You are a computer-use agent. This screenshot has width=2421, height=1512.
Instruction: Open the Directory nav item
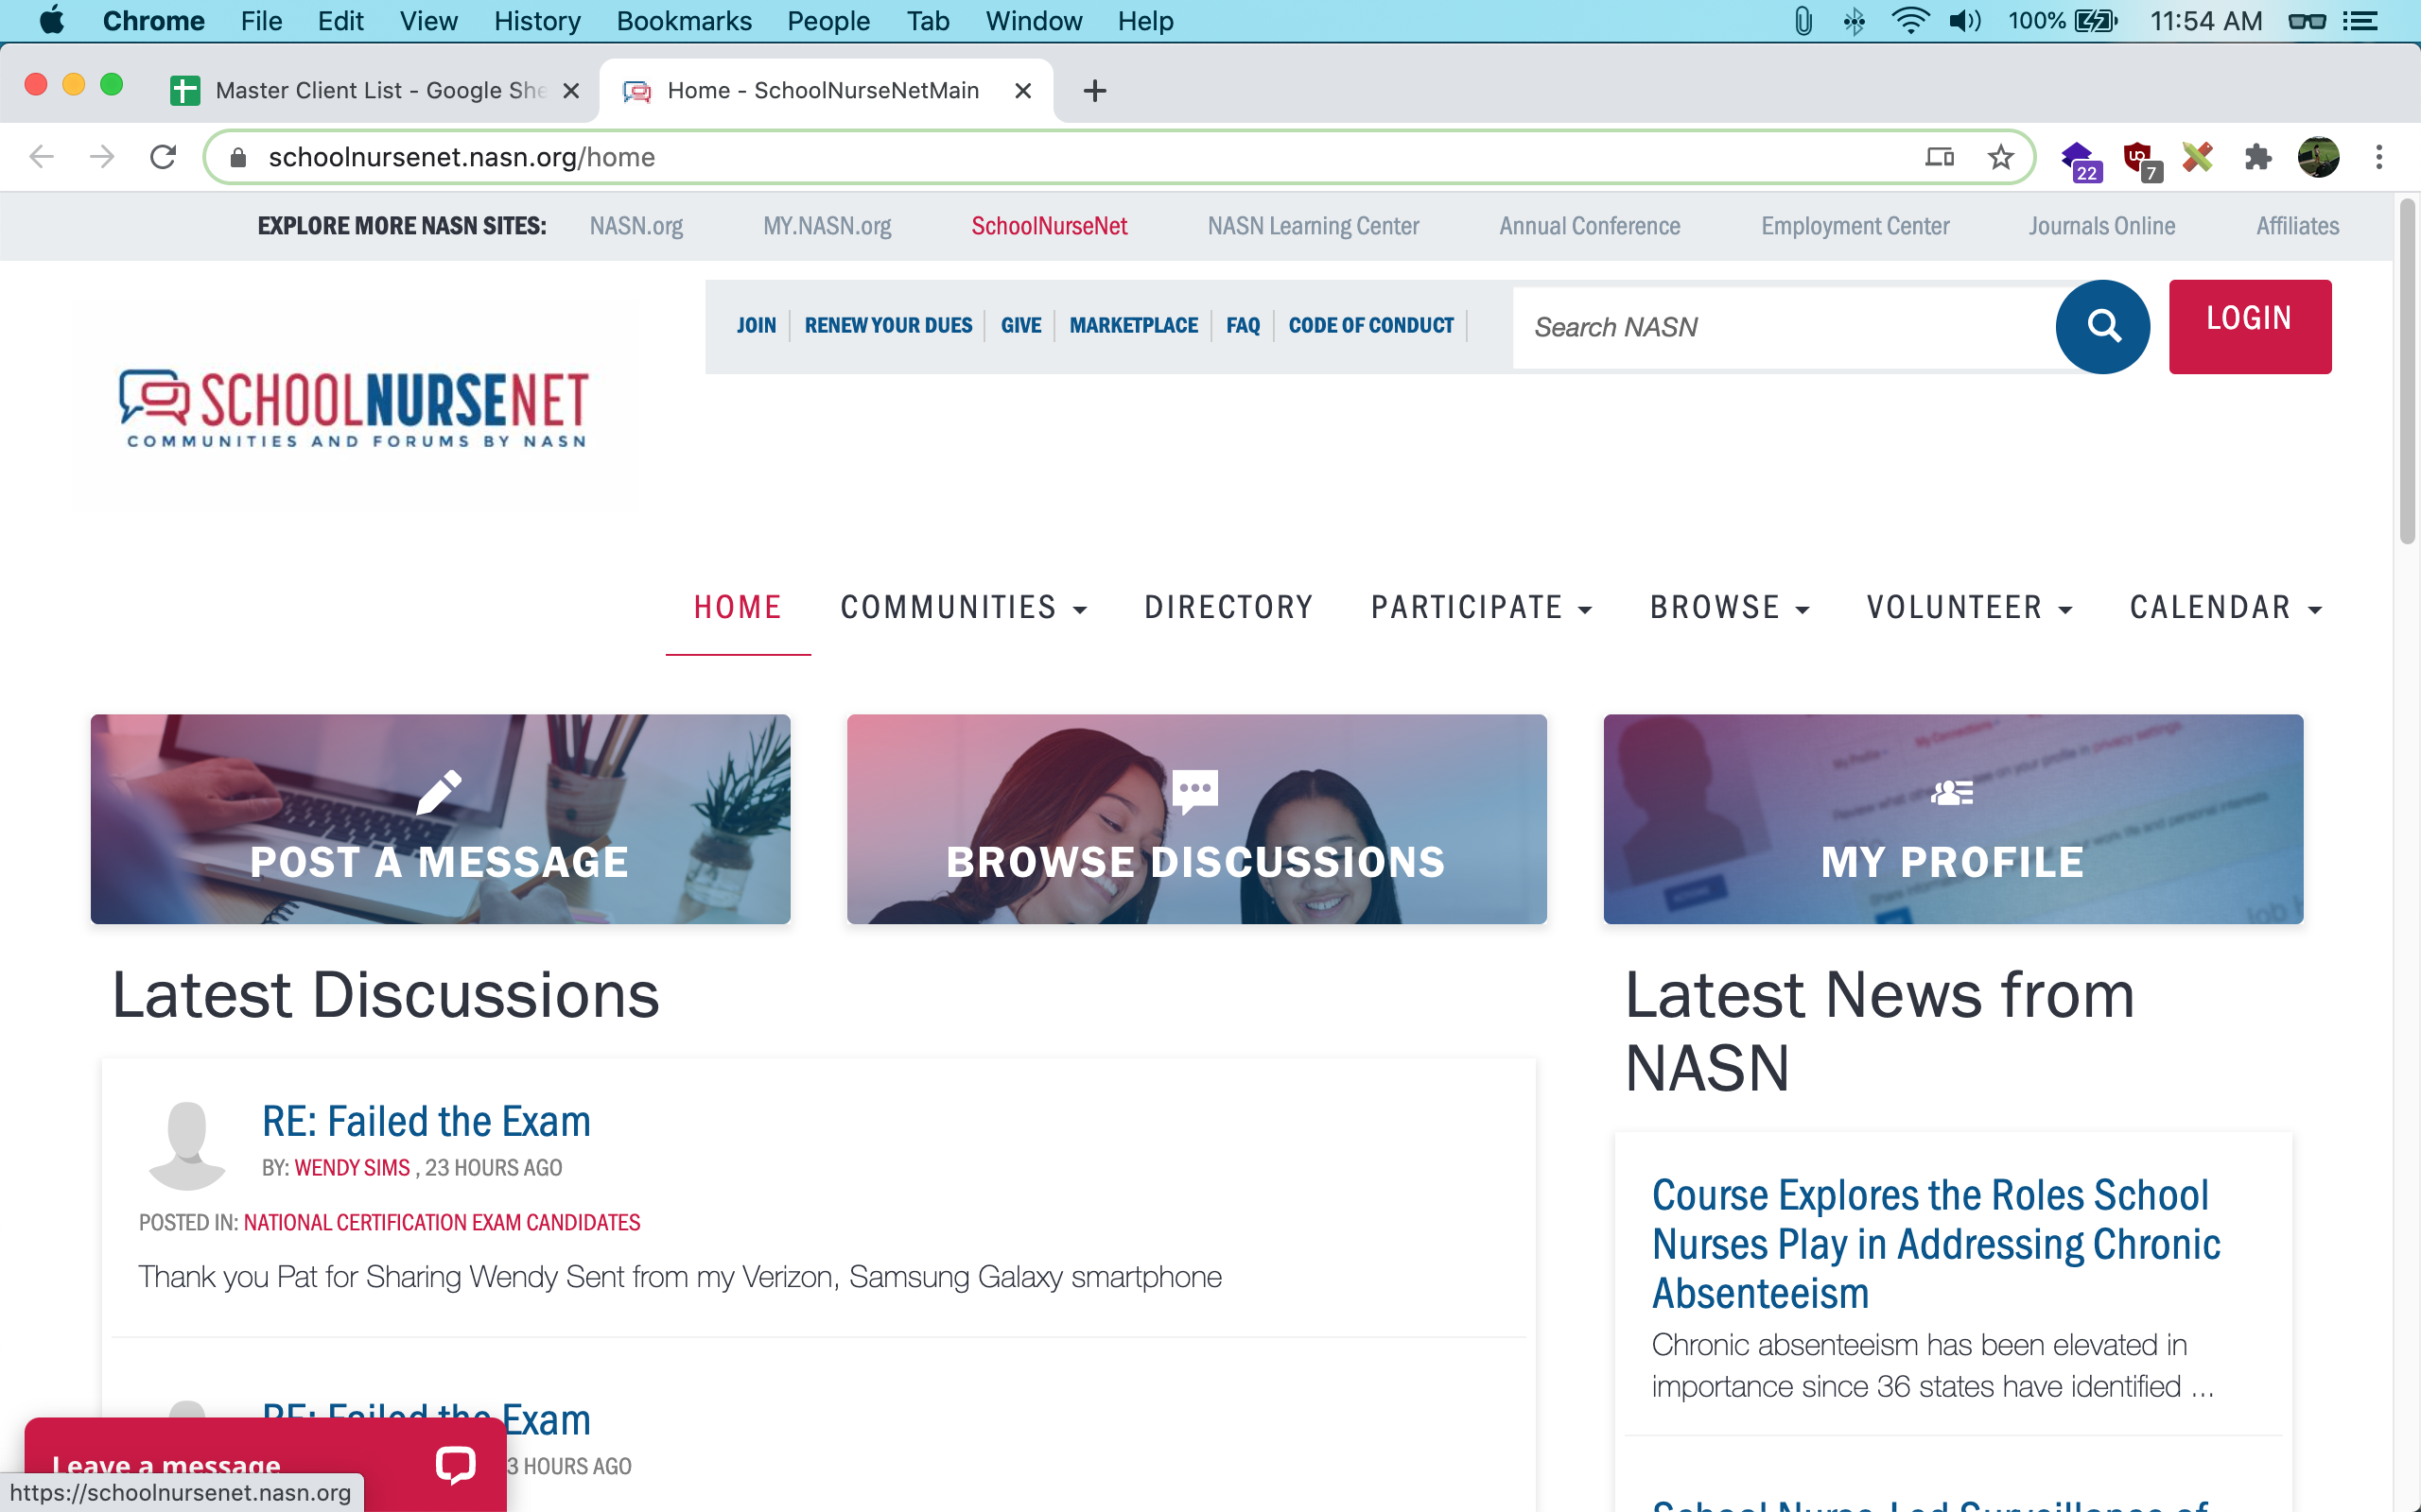tap(1228, 607)
